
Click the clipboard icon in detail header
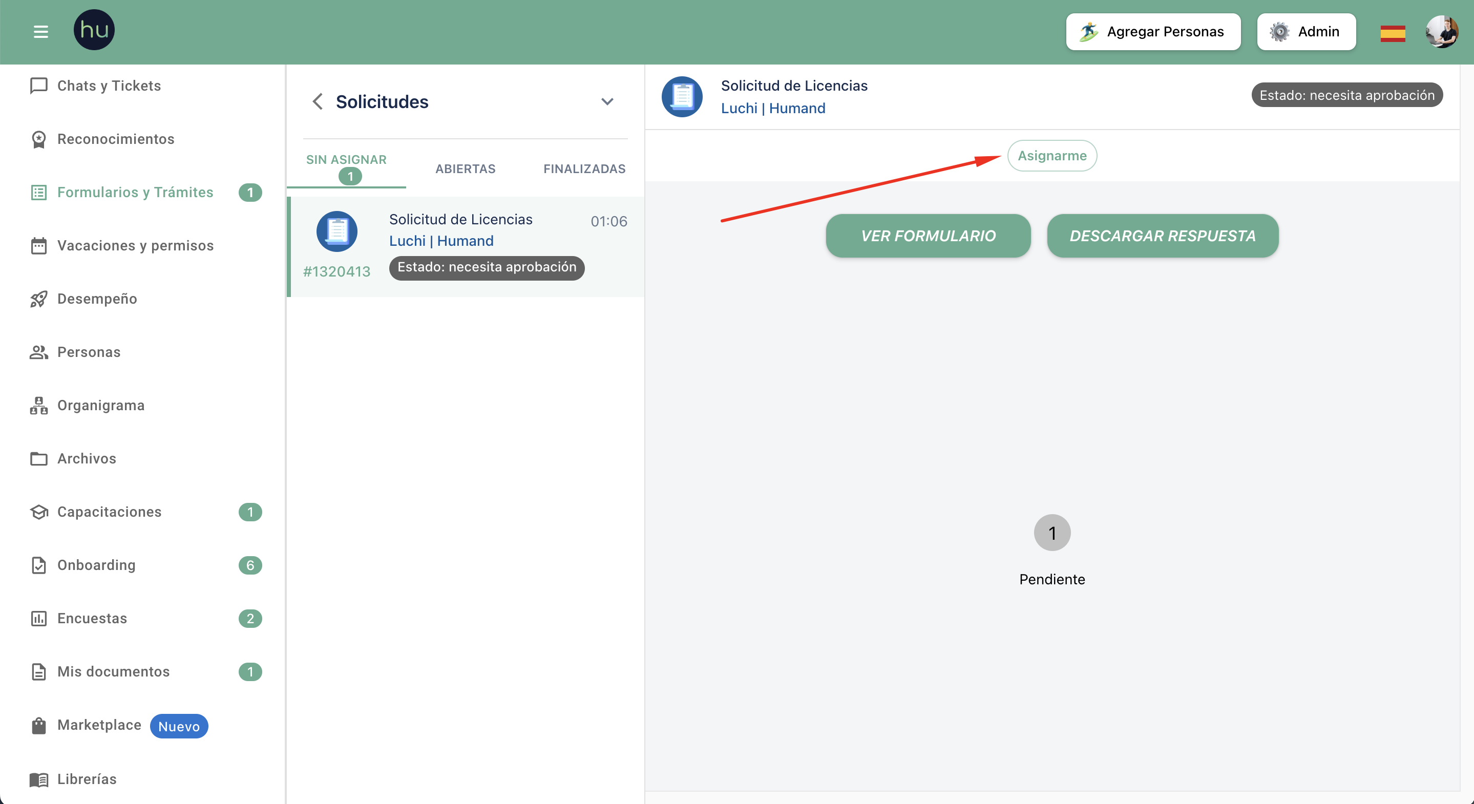[x=682, y=96]
